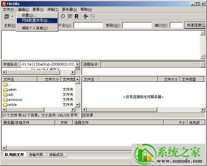Viewport: 207px width, 166px height.
Task: Click the cancel operation (X) toolbar icon
Action: click(x=63, y=16)
